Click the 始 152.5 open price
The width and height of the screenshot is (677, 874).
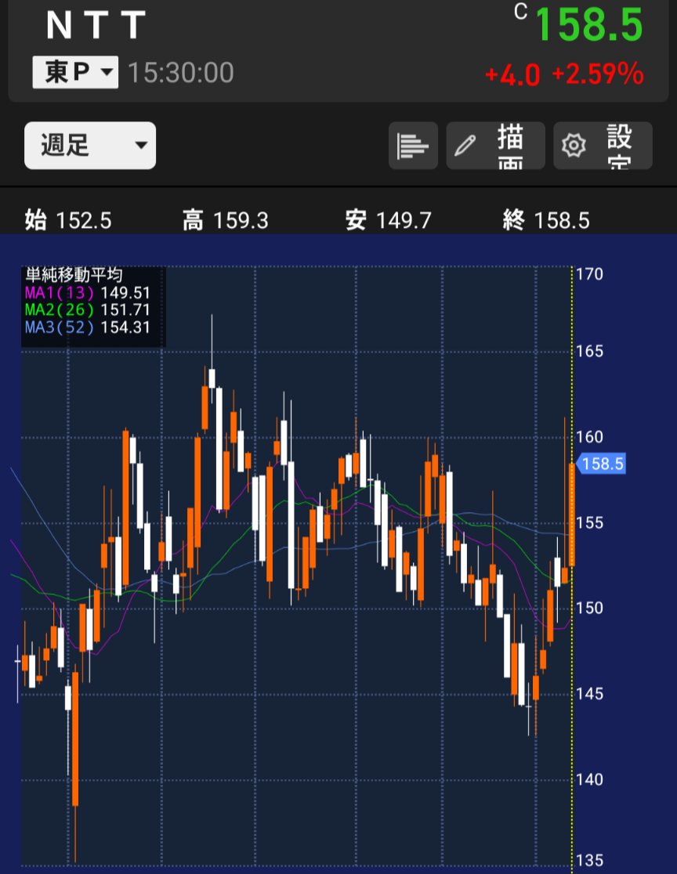pos(68,220)
